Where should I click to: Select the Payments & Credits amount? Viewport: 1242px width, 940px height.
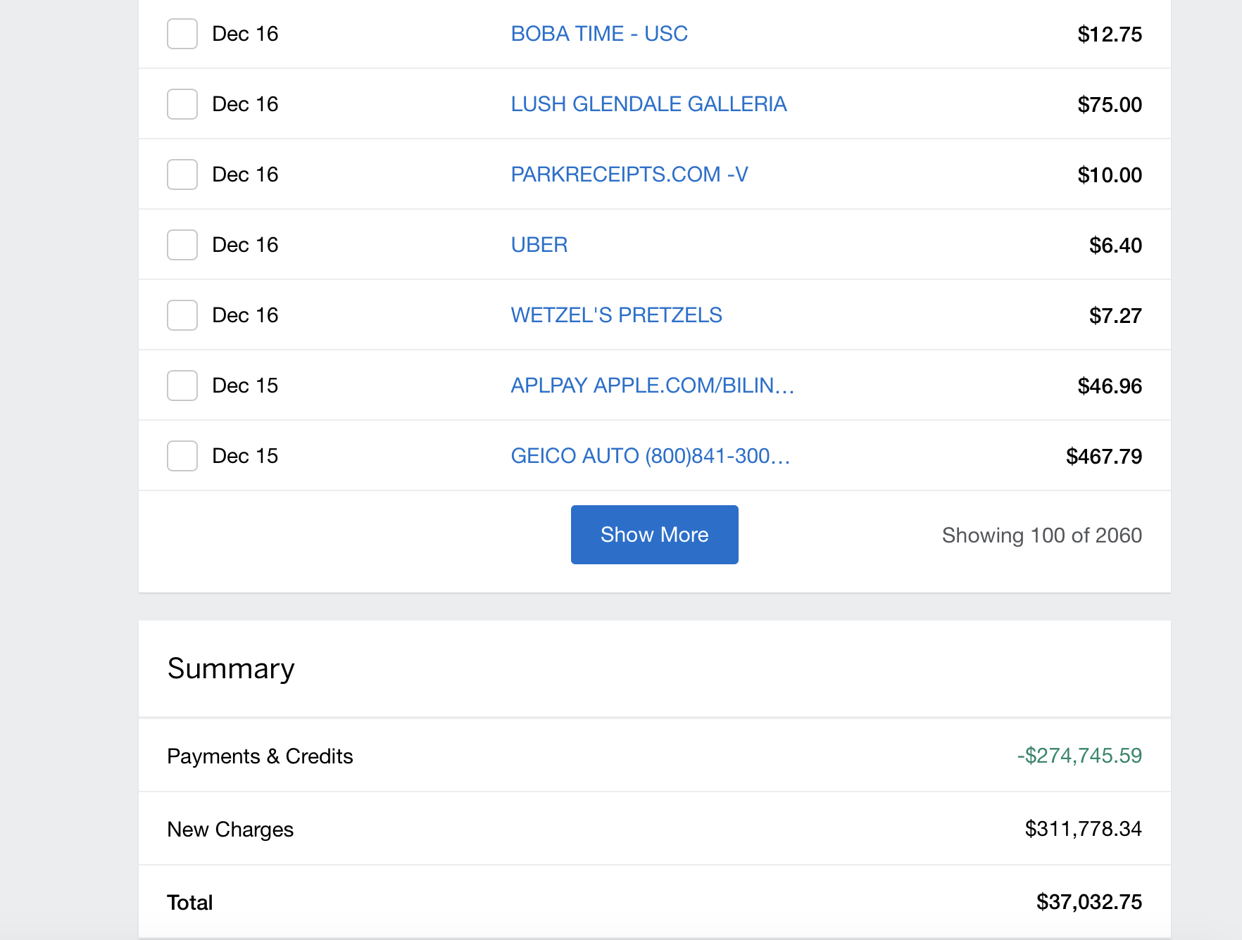[x=1080, y=756]
